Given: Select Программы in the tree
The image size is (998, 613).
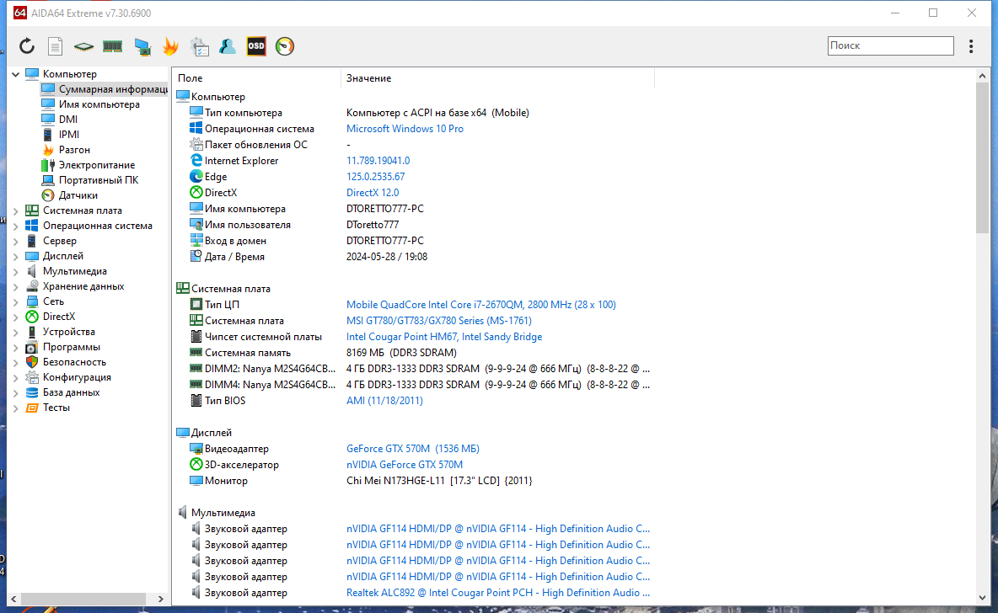Looking at the screenshot, I should tap(72, 347).
